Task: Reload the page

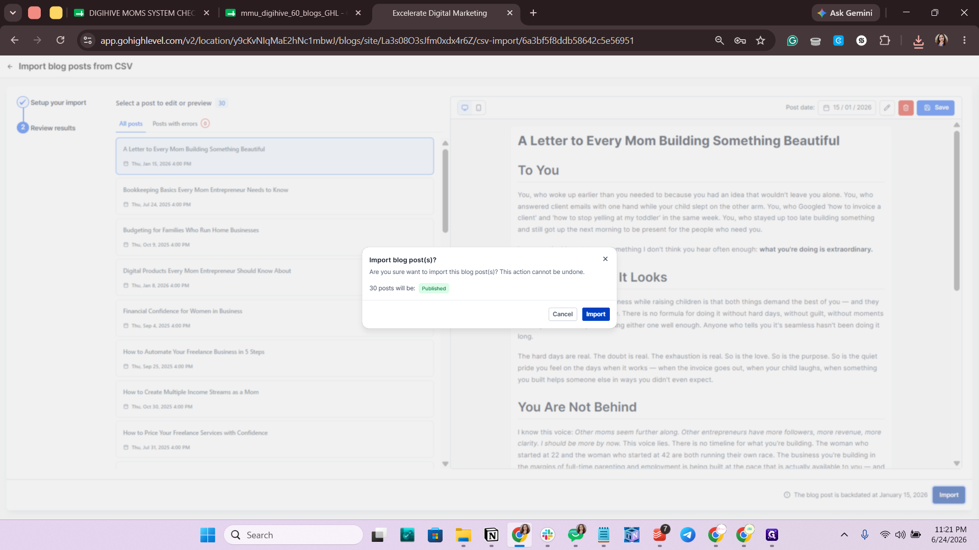Action: tap(60, 40)
